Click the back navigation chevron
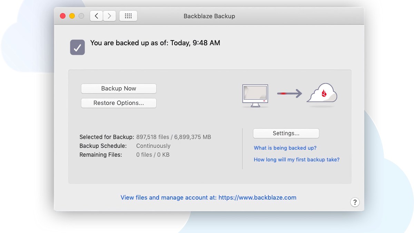414x233 pixels. click(96, 16)
